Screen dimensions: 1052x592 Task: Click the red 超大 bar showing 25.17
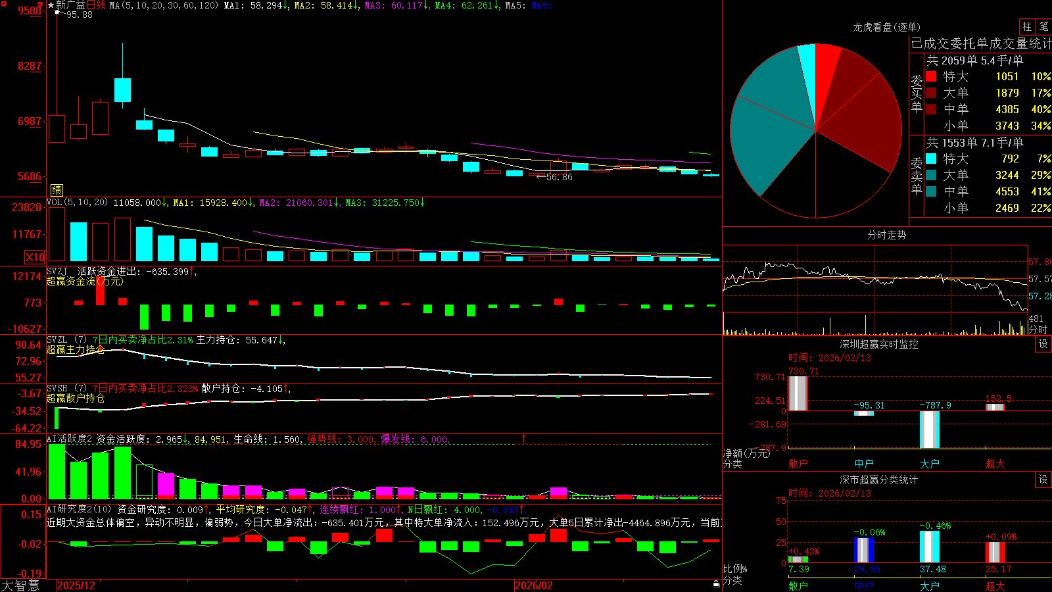pyautogui.click(x=995, y=552)
